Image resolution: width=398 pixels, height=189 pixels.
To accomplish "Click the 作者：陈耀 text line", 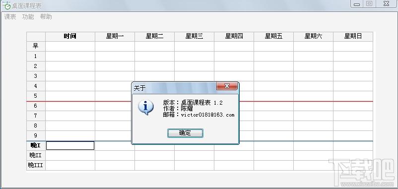I will click(x=178, y=109).
